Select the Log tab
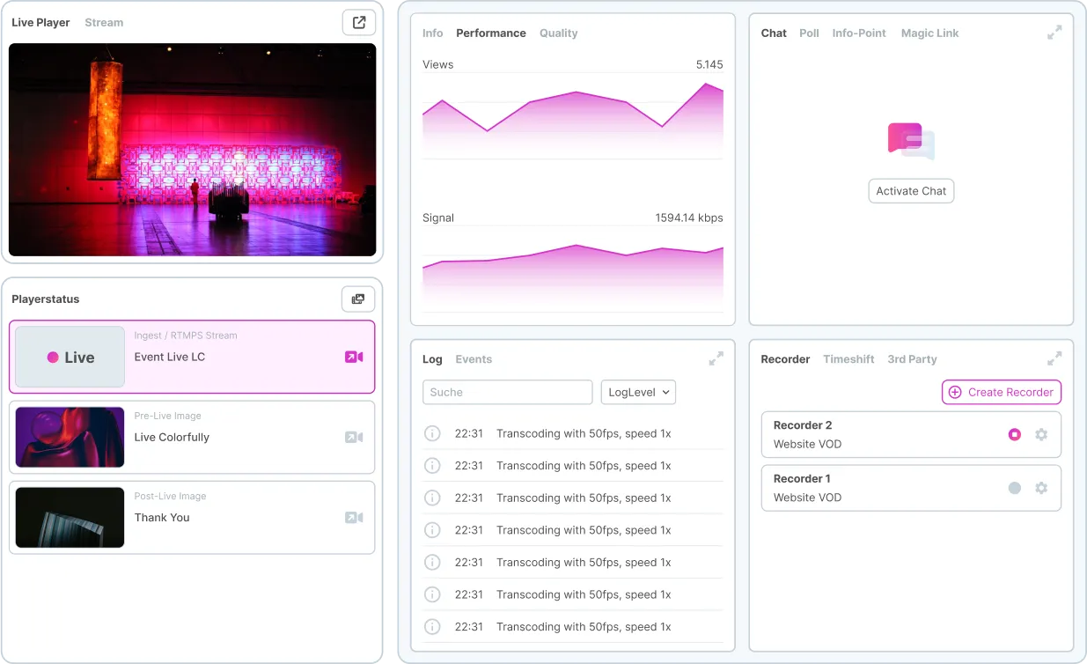The height and width of the screenshot is (664, 1087). click(432, 359)
